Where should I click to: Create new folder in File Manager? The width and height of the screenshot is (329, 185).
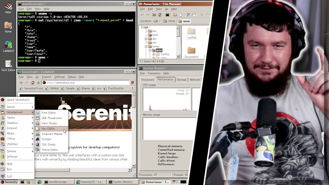(x=175, y=15)
